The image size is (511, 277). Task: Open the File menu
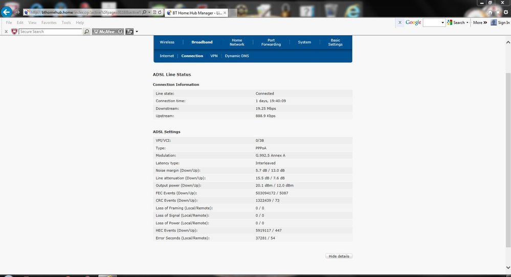(x=9, y=22)
